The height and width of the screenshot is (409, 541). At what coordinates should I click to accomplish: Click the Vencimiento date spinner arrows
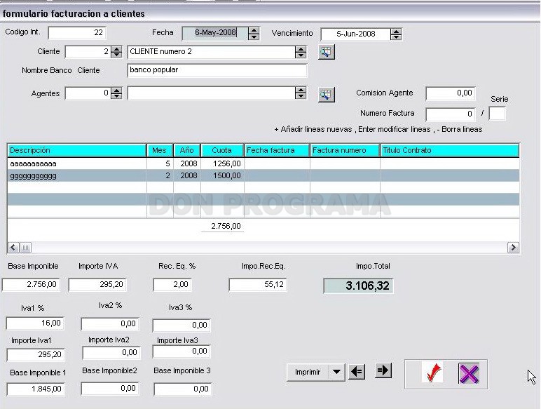(396, 34)
